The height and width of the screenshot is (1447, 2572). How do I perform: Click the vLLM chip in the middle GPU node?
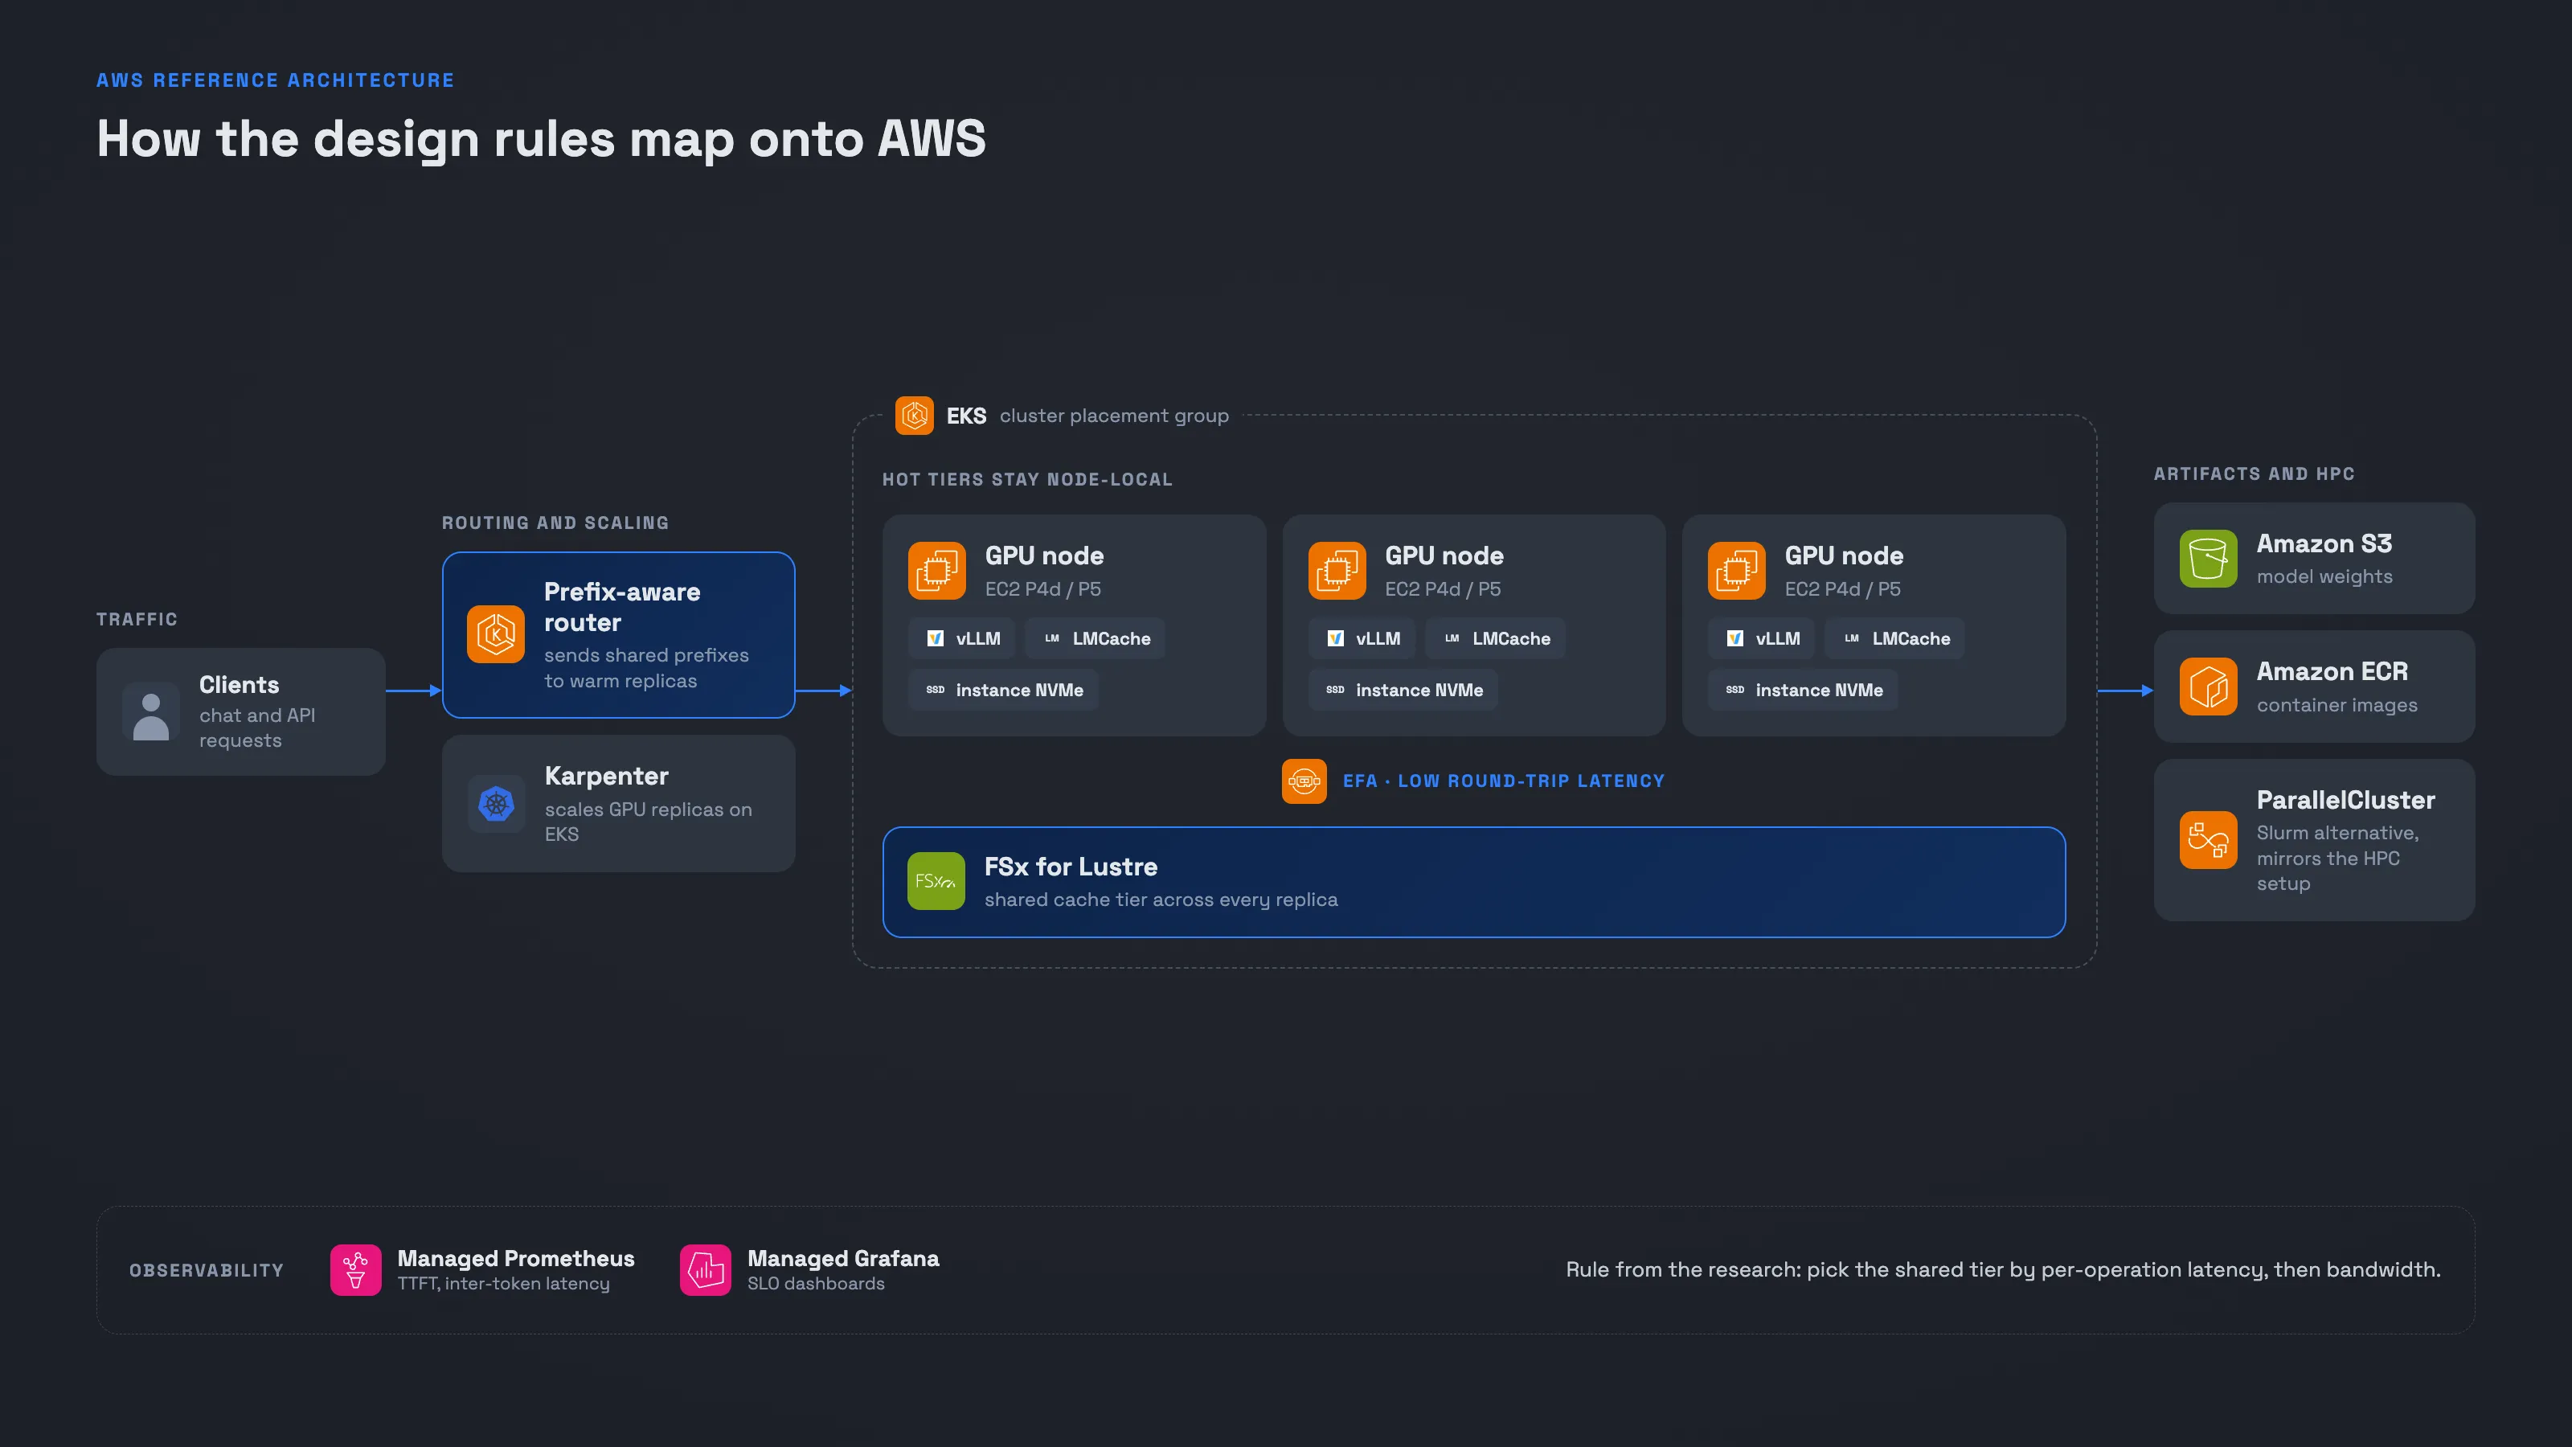click(1362, 638)
